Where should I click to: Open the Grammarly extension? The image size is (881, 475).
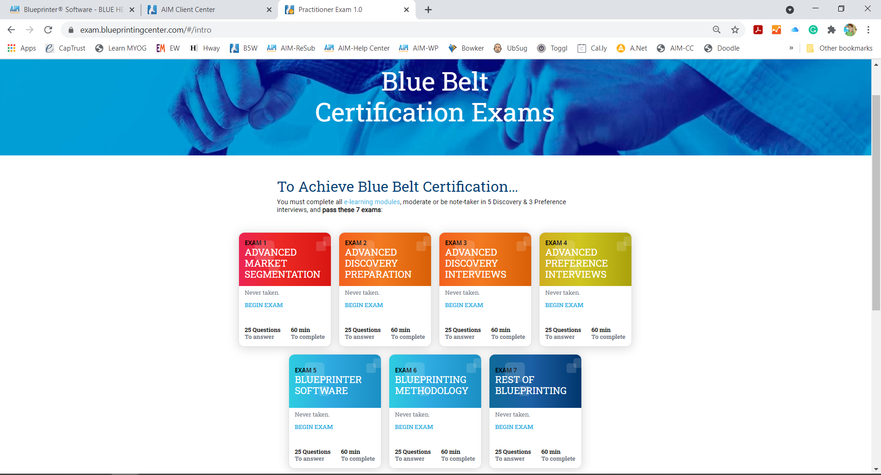(813, 30)
